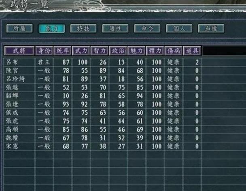Open the 特技 tab

pyautogui.click(x=83, y=29)
